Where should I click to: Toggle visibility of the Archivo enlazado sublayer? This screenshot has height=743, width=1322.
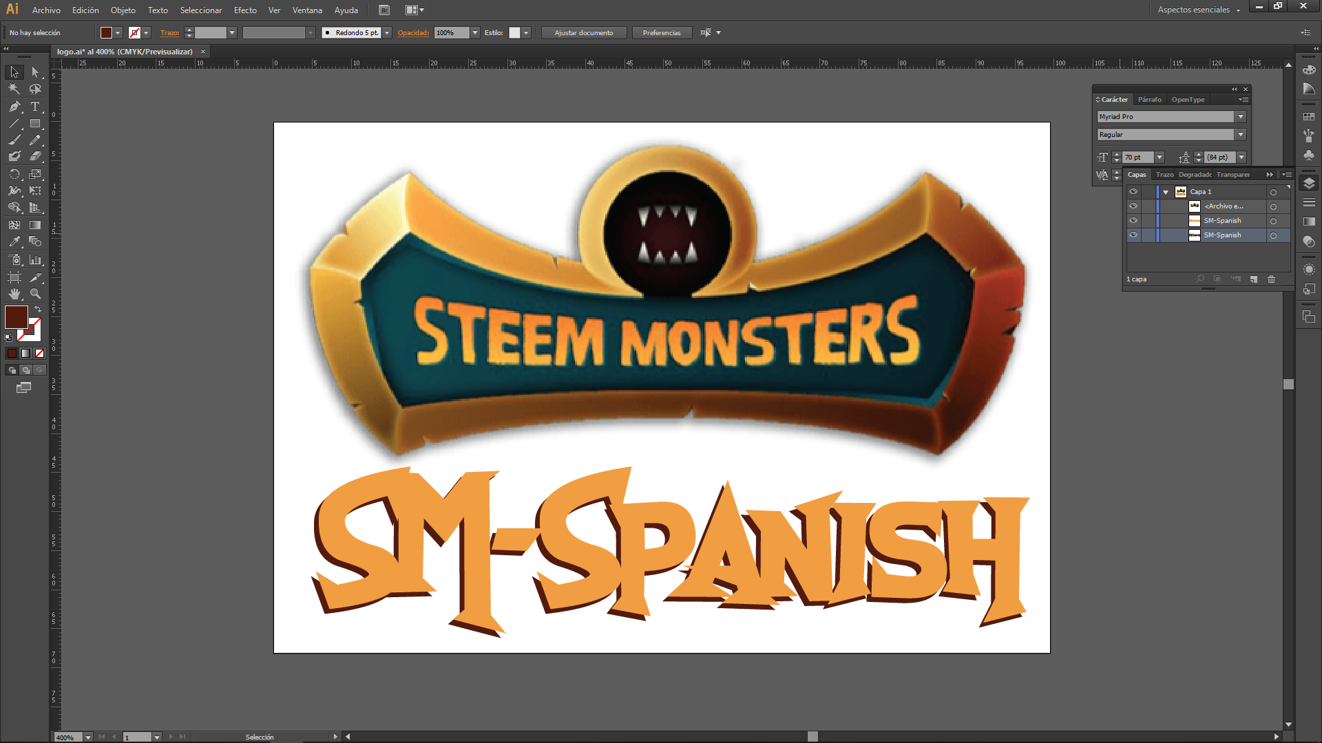(1133, 206)
